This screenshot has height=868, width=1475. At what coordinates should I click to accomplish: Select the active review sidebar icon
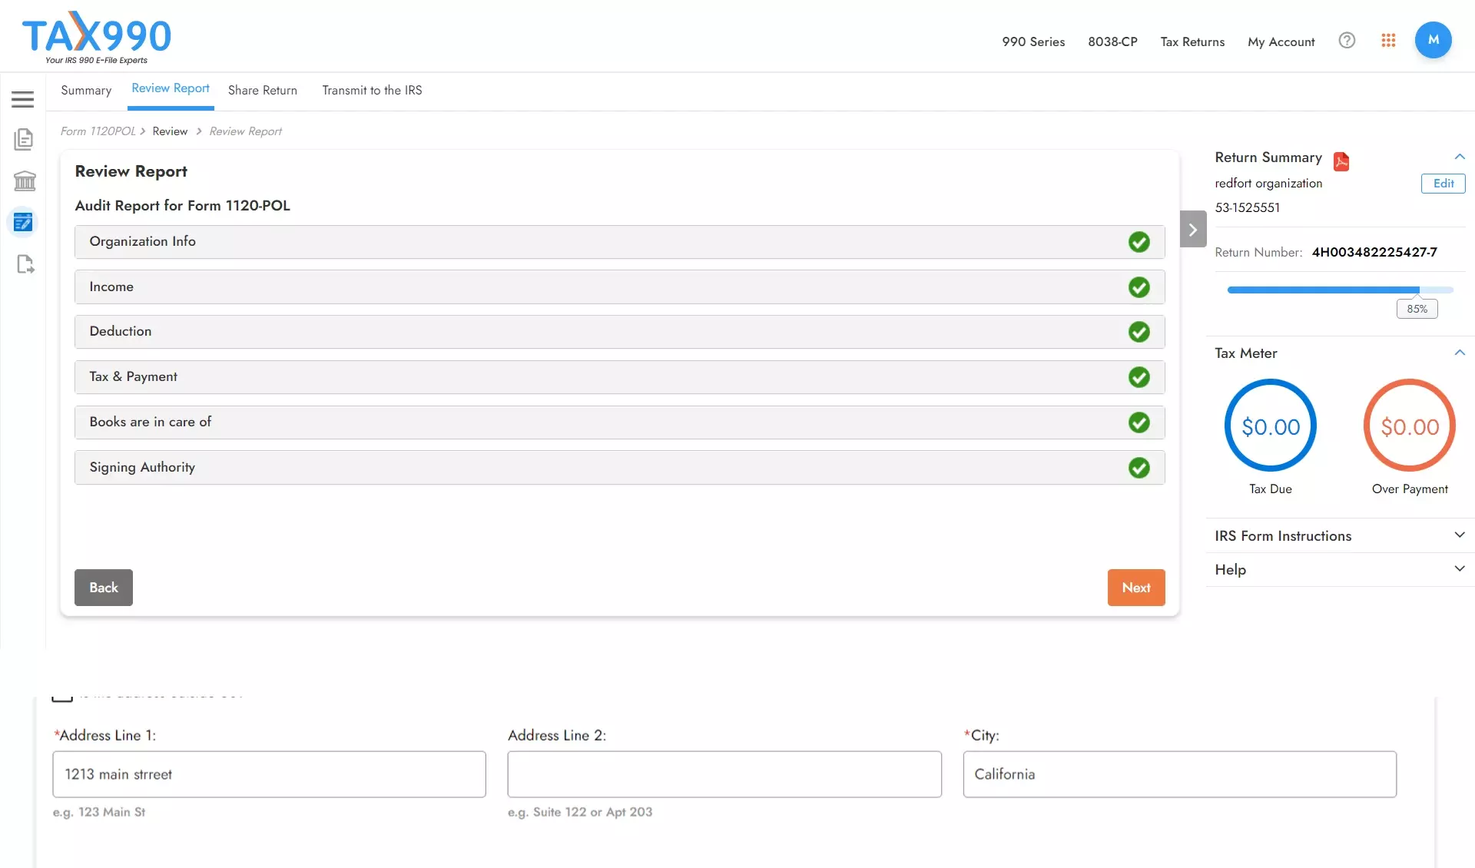click(23, 222)
